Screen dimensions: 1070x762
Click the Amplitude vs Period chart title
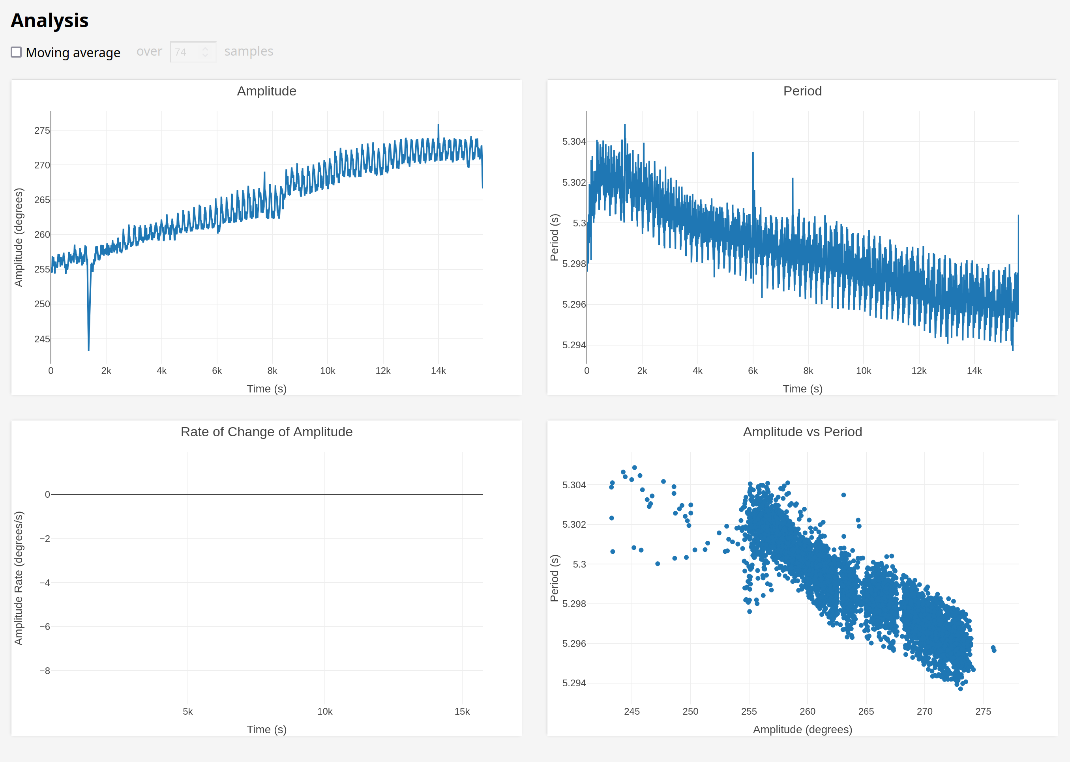point(802,431)
